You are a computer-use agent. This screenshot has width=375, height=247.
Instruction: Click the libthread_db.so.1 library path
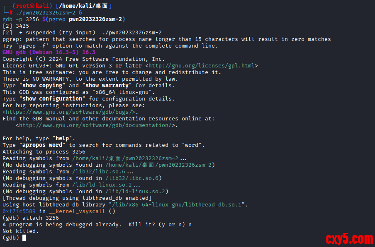177,205
